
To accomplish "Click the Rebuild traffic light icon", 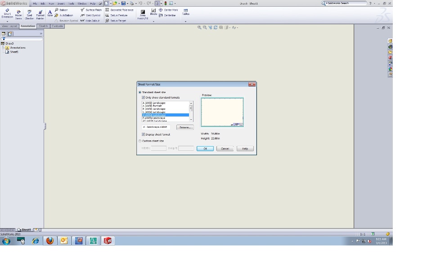I will click(166, 3).
